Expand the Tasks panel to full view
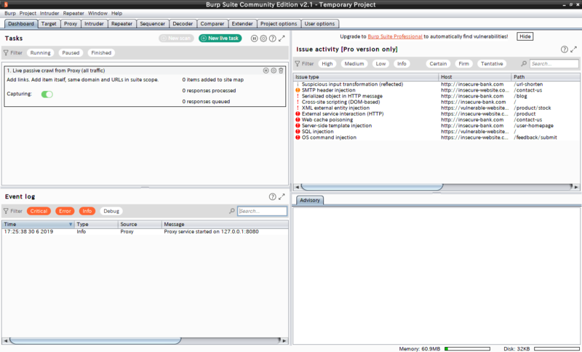 (282, 39)
